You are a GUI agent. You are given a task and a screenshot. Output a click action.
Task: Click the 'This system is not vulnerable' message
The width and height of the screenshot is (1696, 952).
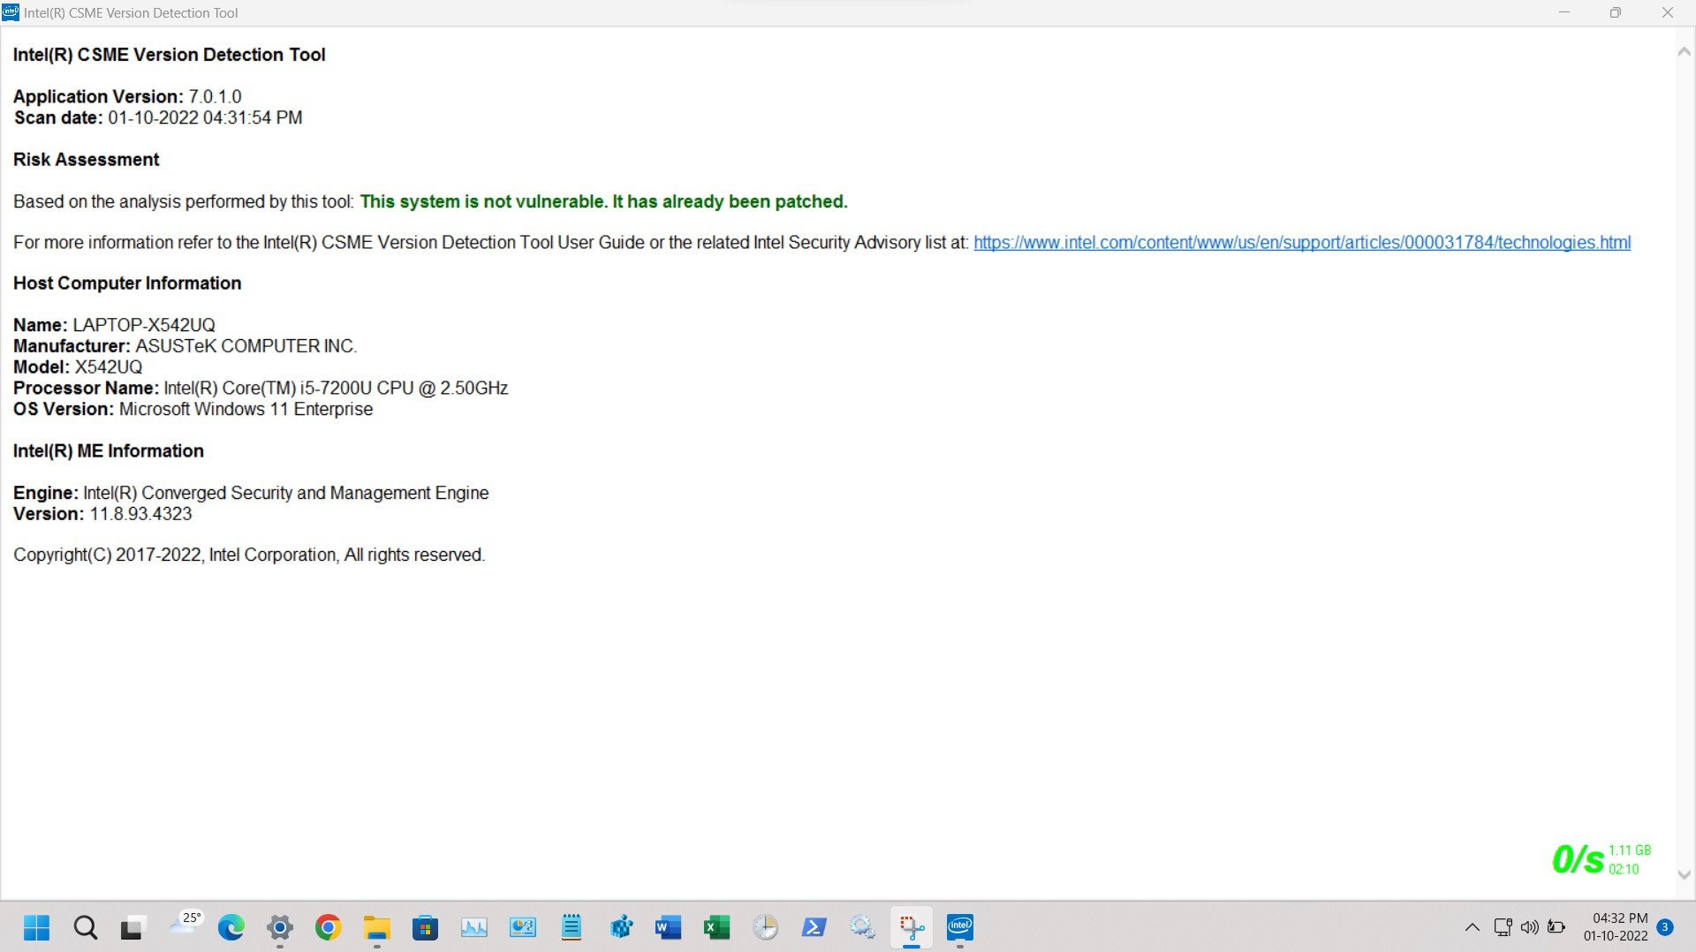[603, 202]
